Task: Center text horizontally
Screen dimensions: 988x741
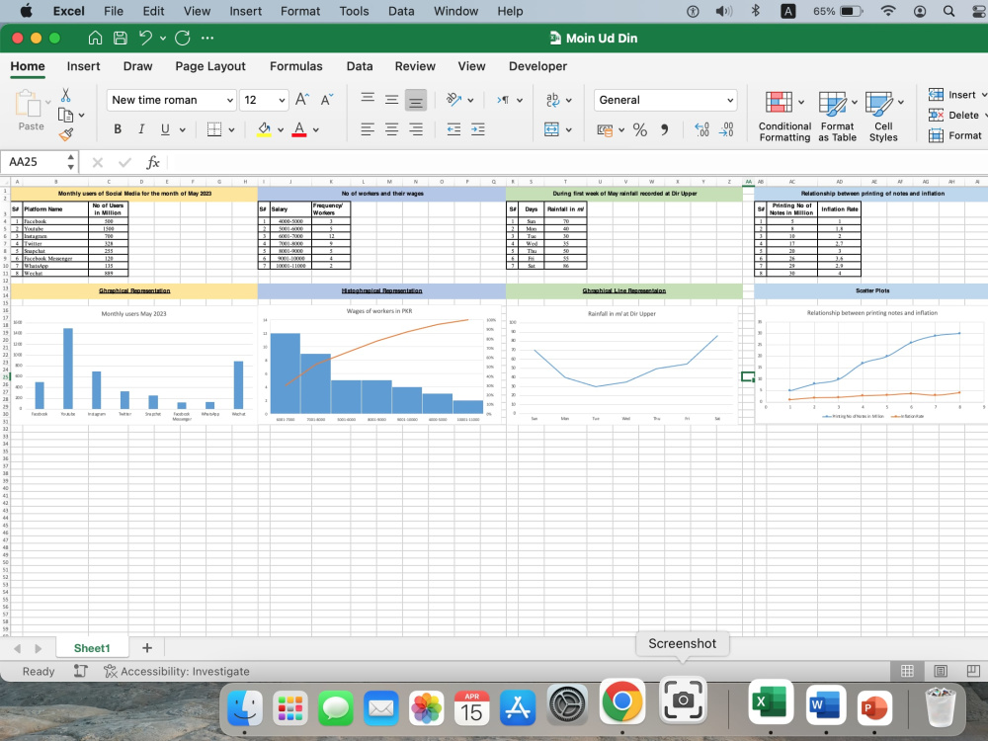Action: [x=391, y=129]
